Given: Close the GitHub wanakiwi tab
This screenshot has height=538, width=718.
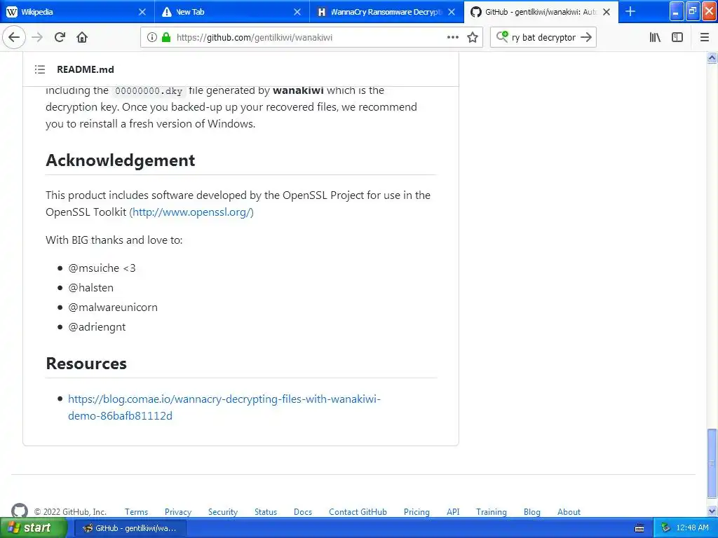Looking at the screenshot, I should [x=607, y=12].
